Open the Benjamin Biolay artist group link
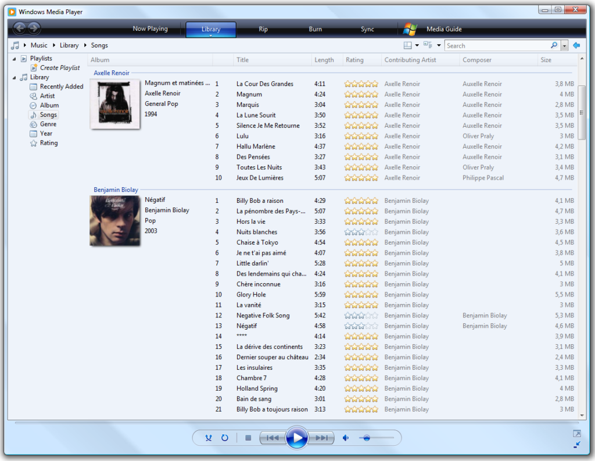The width and height of the screenshot is (595, 461). [x=116, y=190]
